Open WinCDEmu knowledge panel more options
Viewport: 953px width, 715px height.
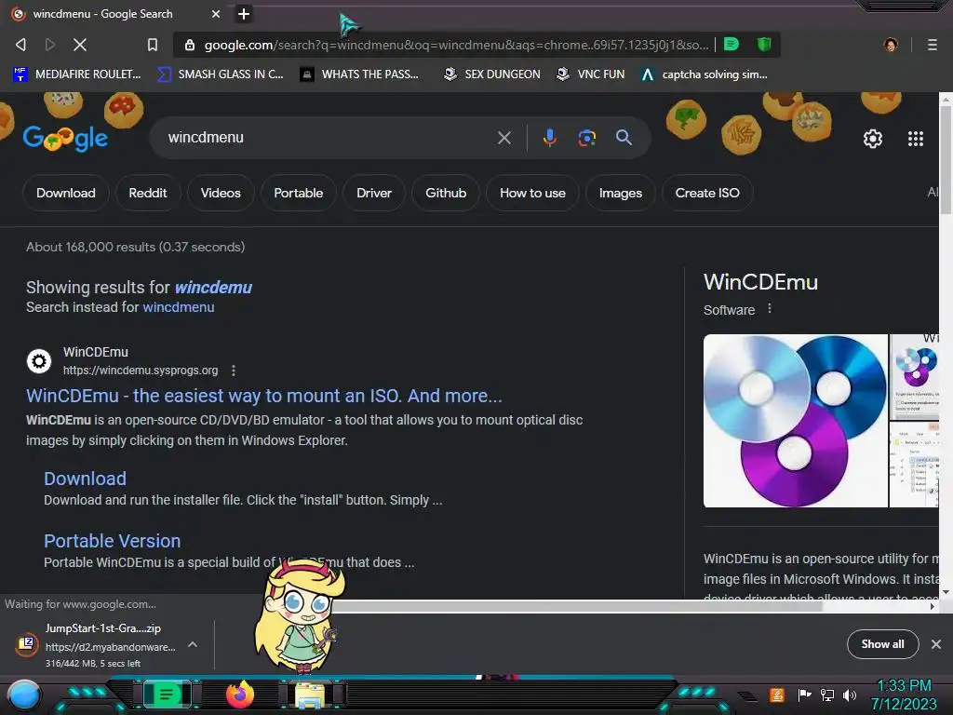click(770, 309)
